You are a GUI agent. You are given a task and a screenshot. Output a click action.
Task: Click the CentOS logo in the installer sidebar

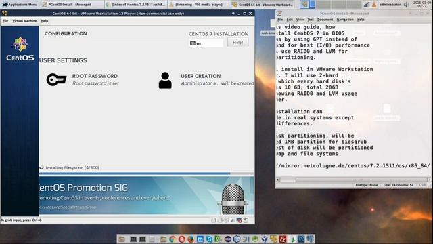(x=20, y=49)
